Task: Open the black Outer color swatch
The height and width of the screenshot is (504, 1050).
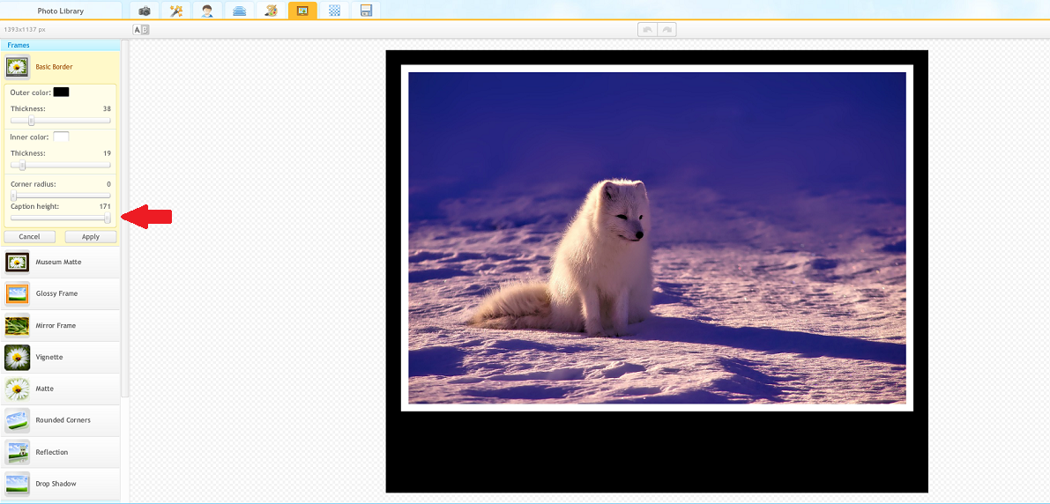Action: (61, 92)
